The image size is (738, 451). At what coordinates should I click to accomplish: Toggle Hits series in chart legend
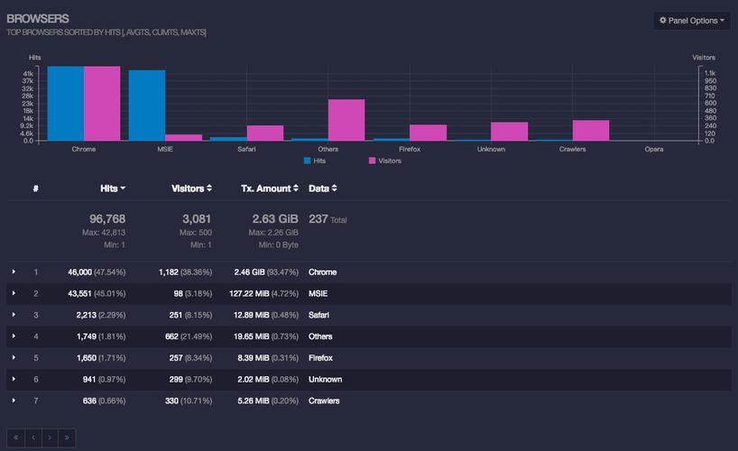click(x=315, y=161)
